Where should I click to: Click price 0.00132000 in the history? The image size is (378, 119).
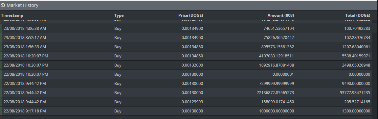pos(192,65)
